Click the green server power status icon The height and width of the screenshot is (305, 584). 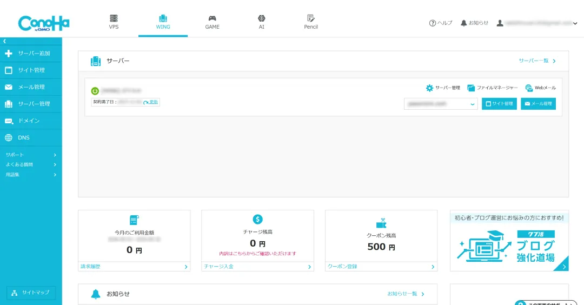click(95, 91)
